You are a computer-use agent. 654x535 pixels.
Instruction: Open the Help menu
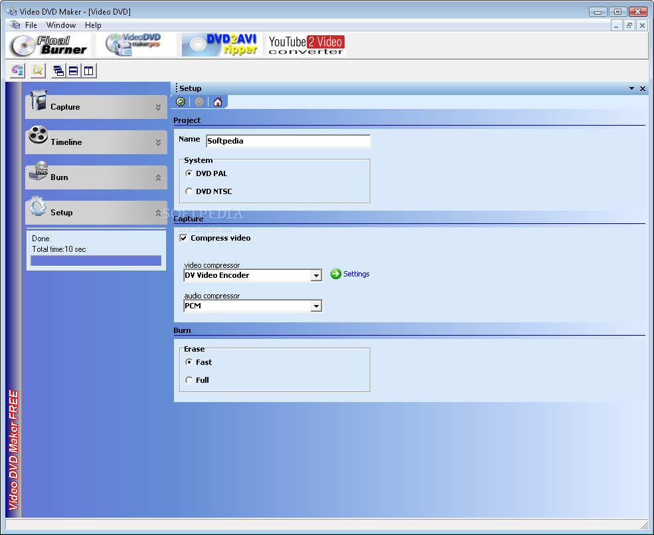[93, 25]
